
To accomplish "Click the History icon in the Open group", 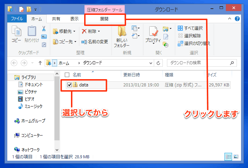I will tap(166, 45).
